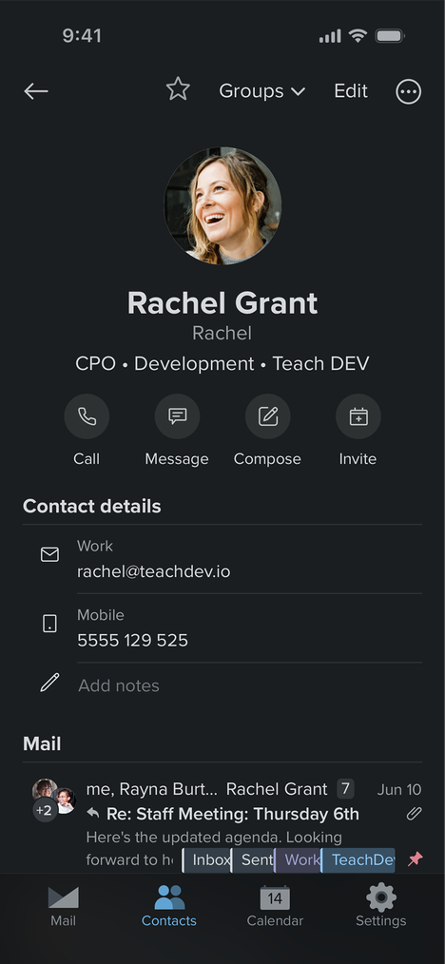Click the reply arrow icon on email
The width and height of the screenshot is (445, 964).
[x=93, y=814]
